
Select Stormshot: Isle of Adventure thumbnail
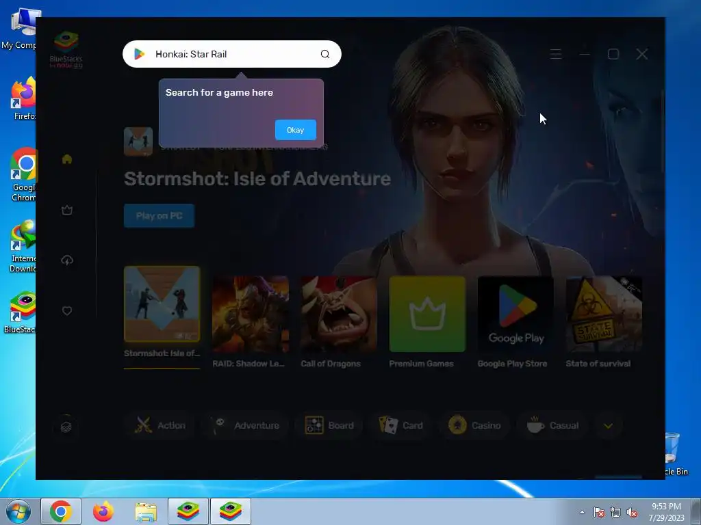pos(162,304)
